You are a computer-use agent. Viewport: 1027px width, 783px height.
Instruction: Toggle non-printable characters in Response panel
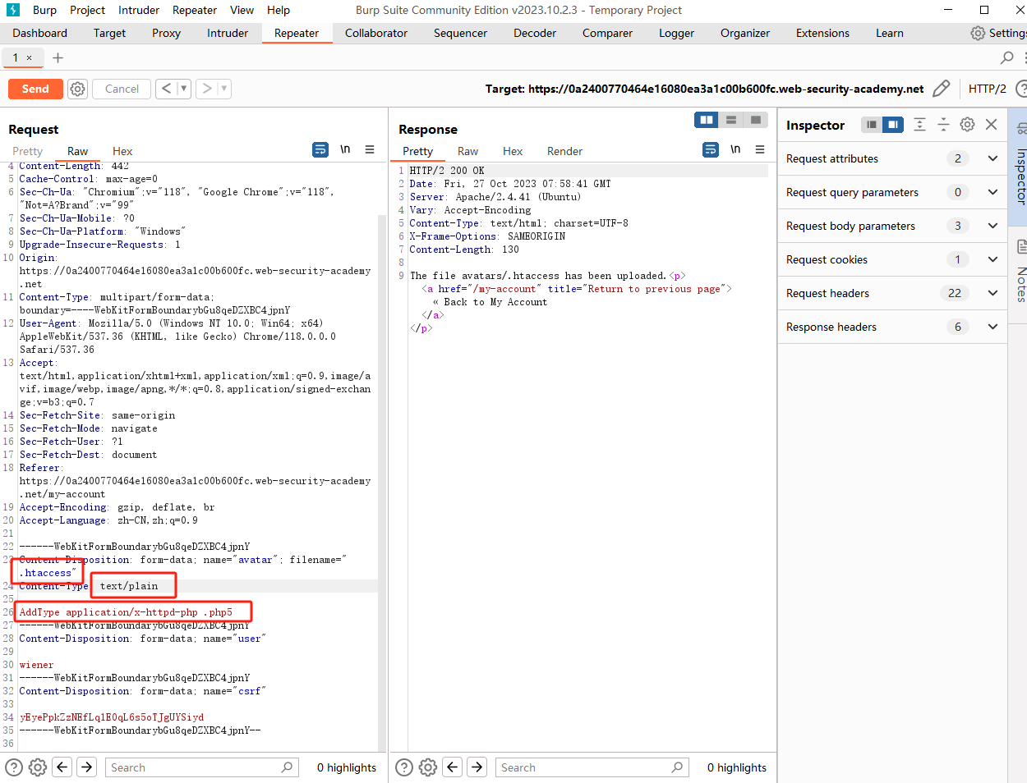(x=735, y=149)
